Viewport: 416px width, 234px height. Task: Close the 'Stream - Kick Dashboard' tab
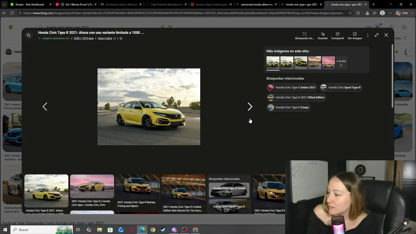pyautogui.click(x=50, y=5)
